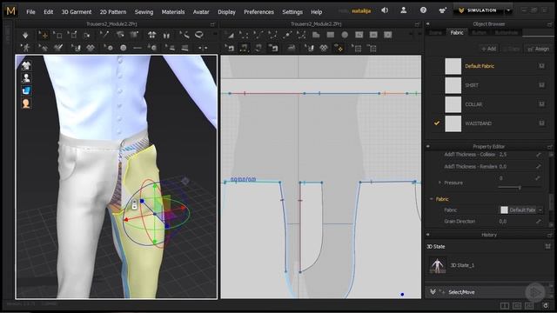The image size is (557, 313).
Task: Click the Assign fabric button
Action: (x=539, y=49)
